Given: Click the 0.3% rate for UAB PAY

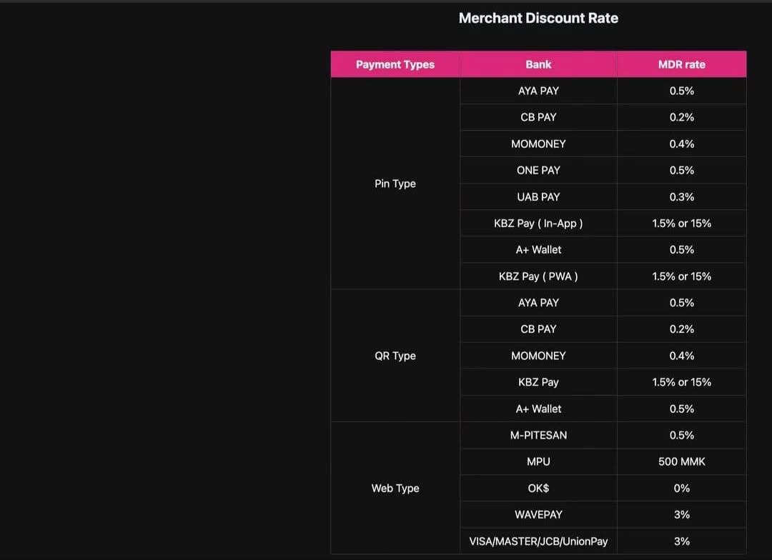Looking at the screenshot, I should point(681,197).
